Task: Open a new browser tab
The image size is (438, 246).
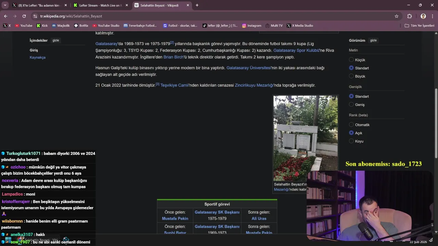Action: [x=197, y=5]
